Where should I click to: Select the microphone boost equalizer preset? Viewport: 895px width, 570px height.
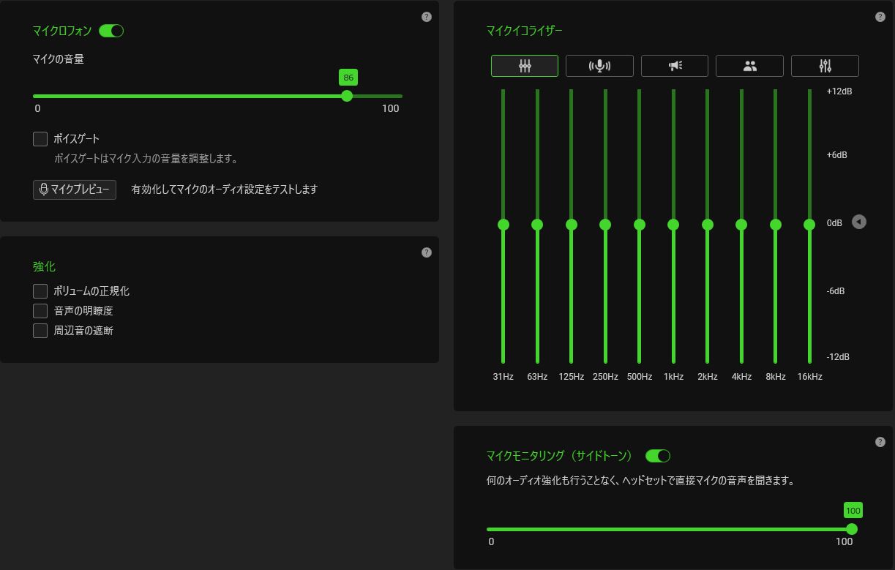(x=599, y=66)
